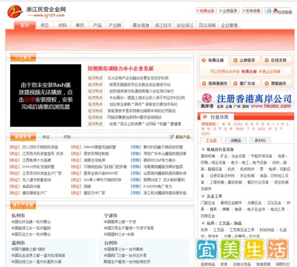Click the 最新产品 edit pencil icon

click(172, 137)
